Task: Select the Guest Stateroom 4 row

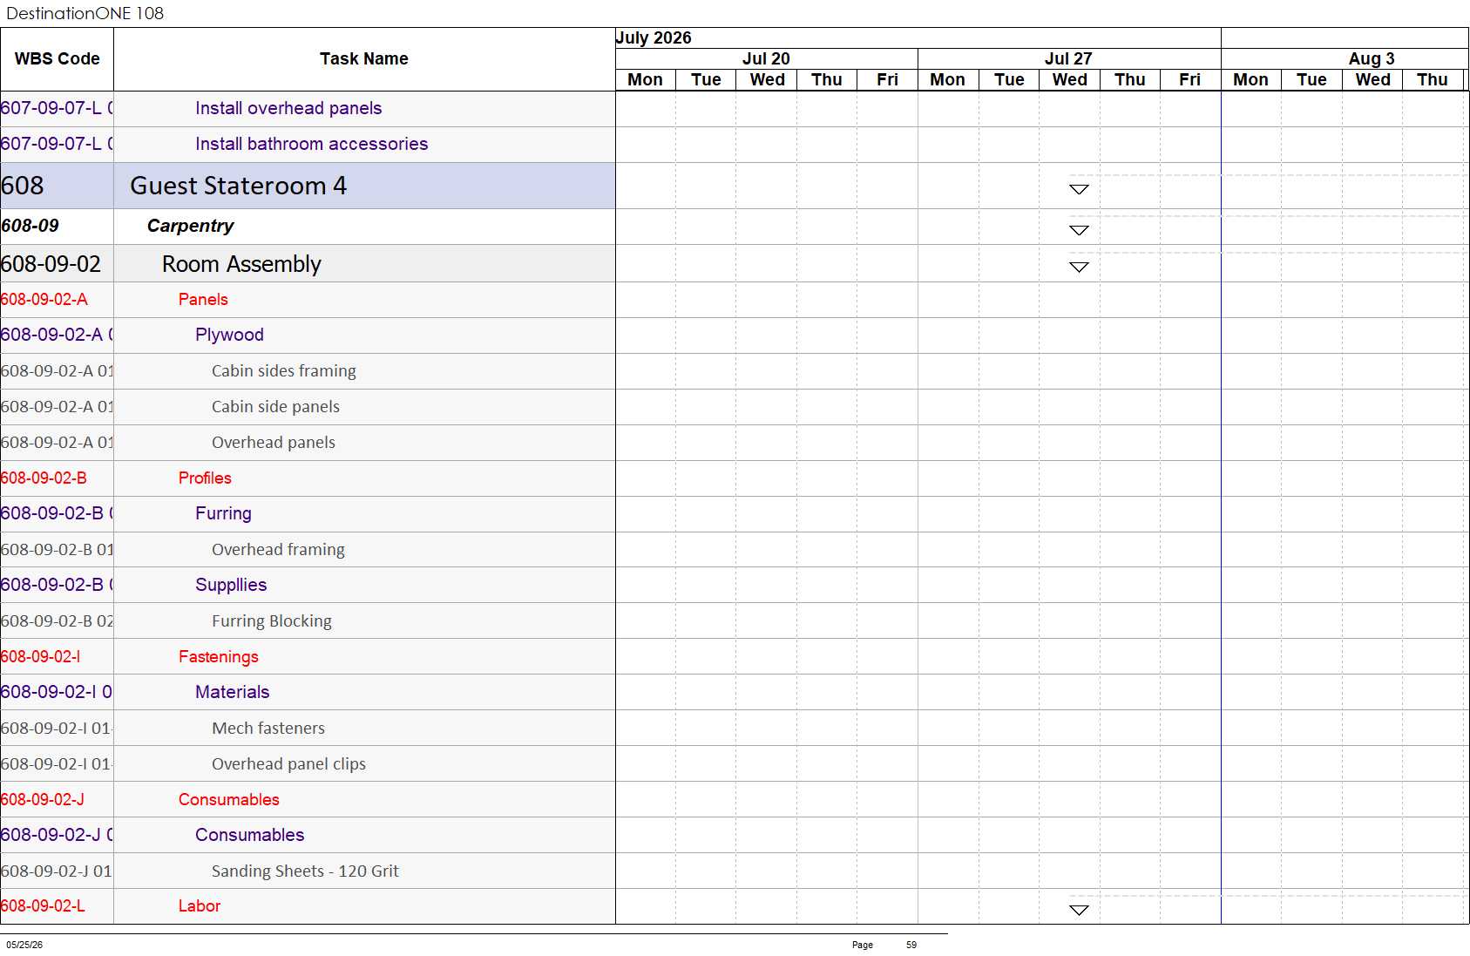Action: 308,186
